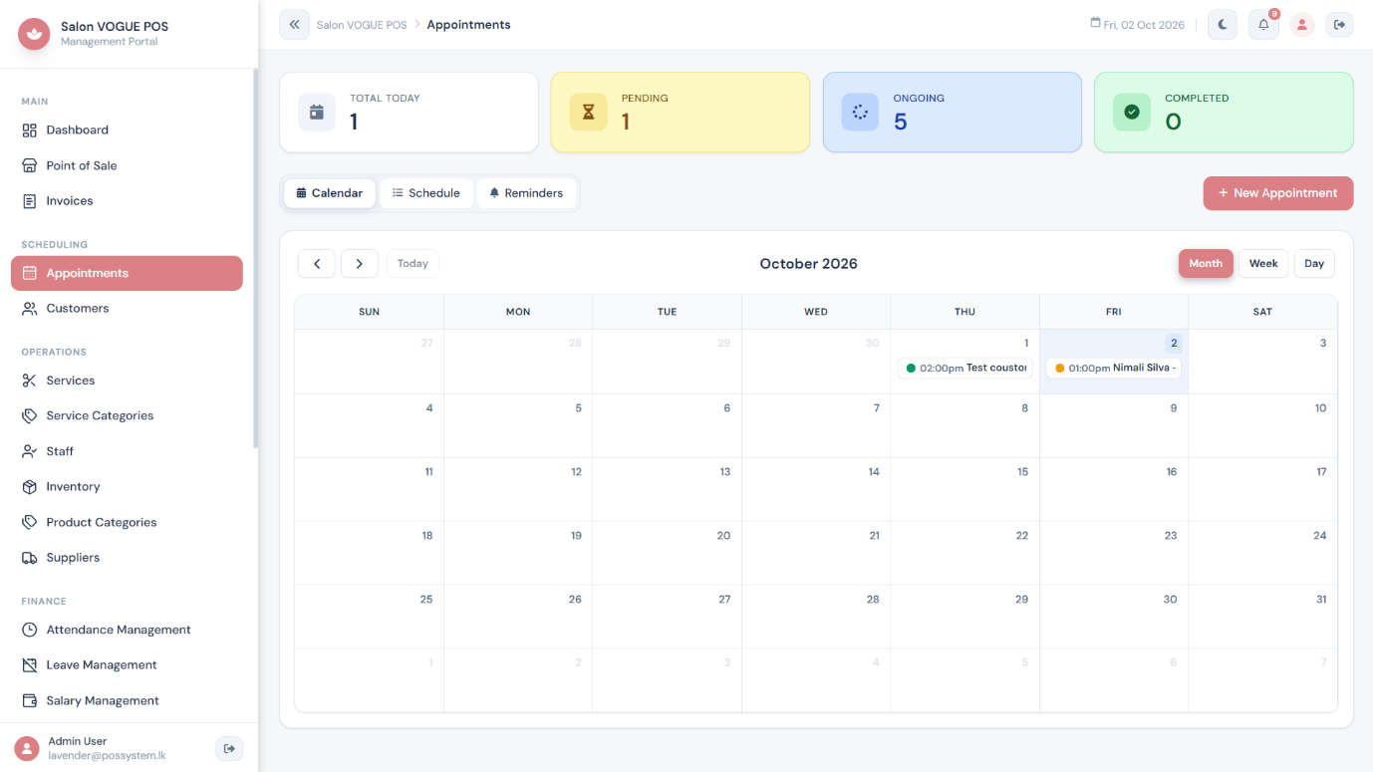Open Point of Sale page

pyautogui.click(x=127, y=165)
